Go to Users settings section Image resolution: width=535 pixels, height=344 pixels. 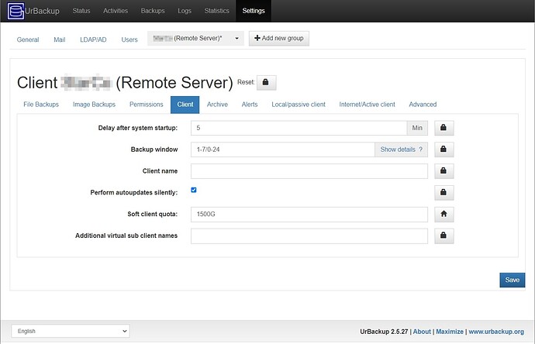coord(129,40)
